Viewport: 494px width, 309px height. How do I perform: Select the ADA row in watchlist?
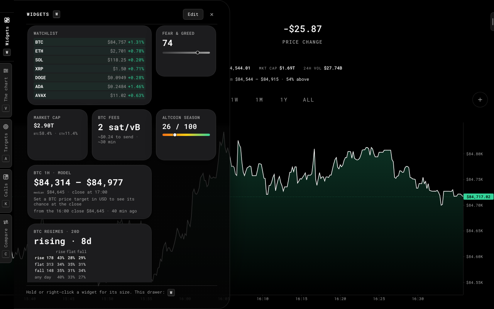[90, 87]
